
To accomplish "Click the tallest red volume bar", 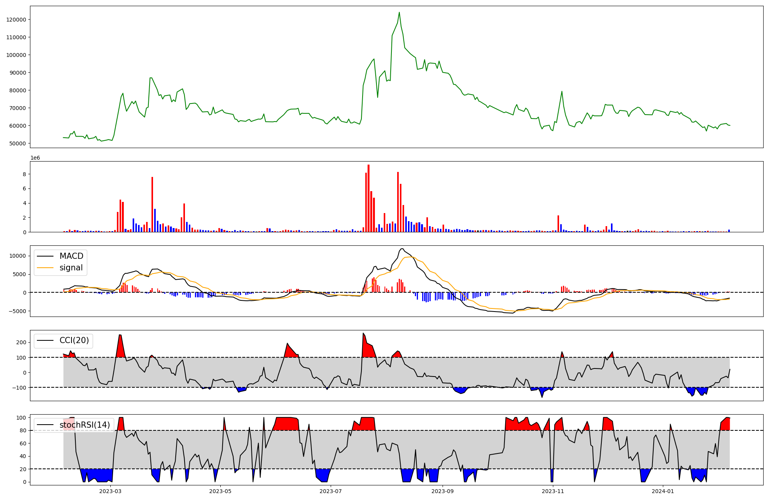I will (368, 198).
